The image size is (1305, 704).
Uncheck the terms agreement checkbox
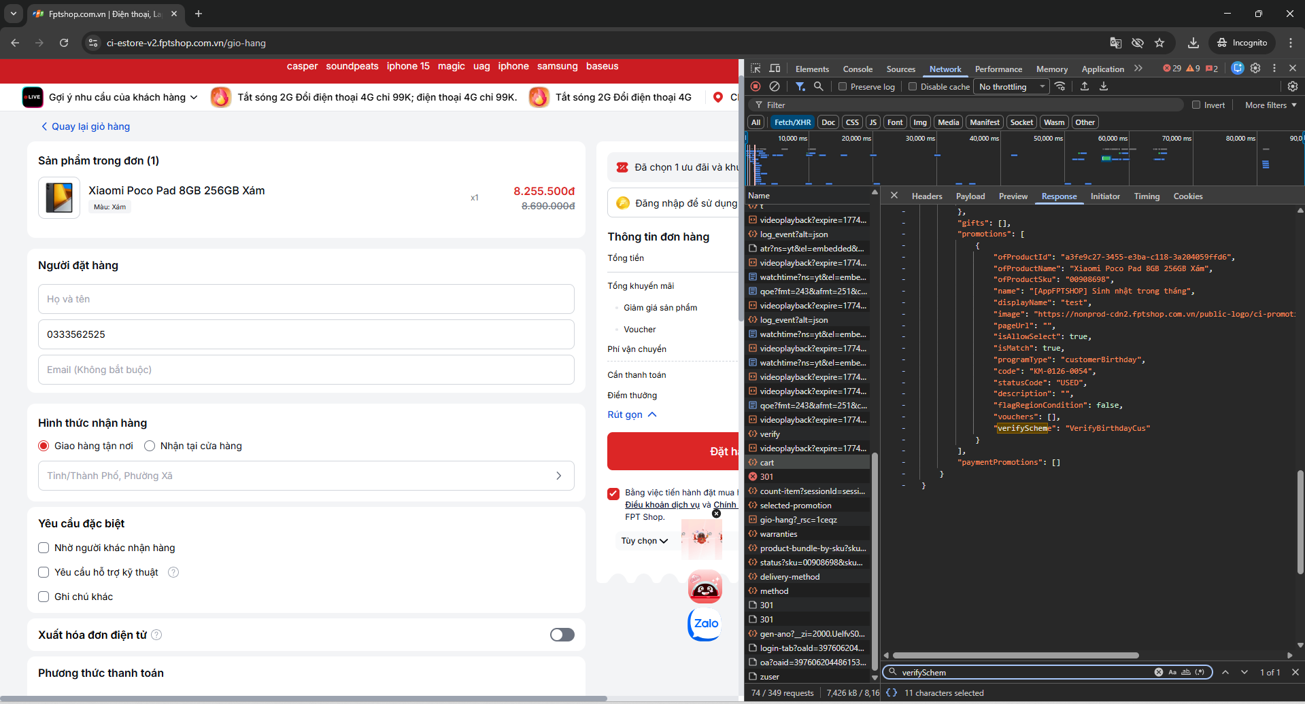(x=613, y=493)
